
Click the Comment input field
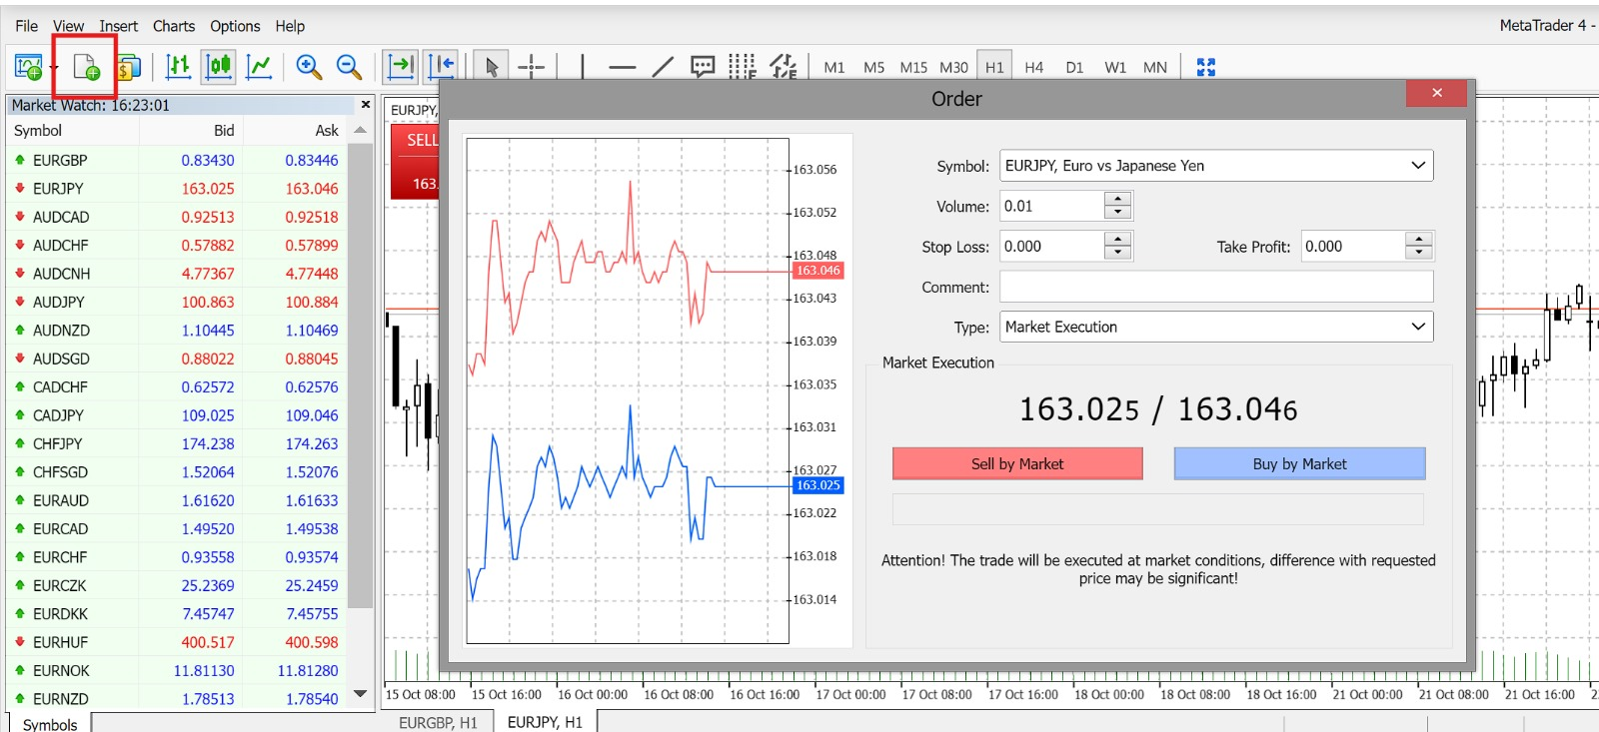click(x=1216, y=287)
